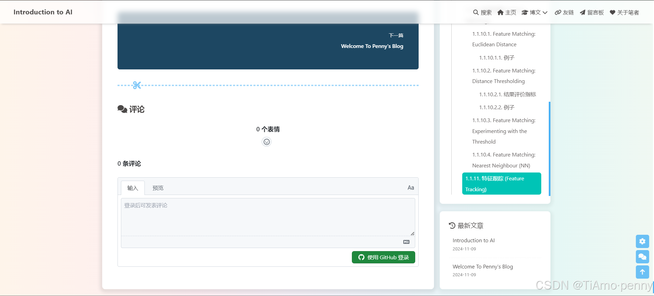This screenshot has height=296, width=654.
Task: Open 关于笔者 about page
Action: [x=624, y=13]
